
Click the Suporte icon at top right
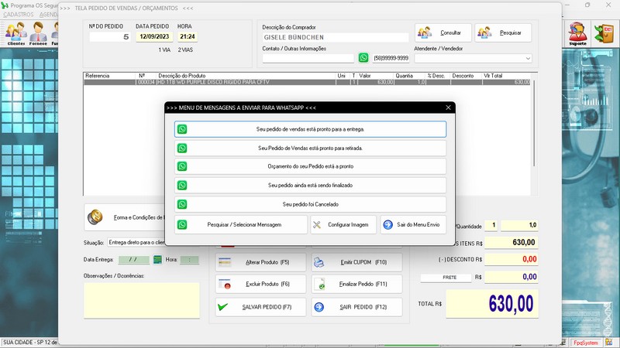[x=577, y=33]
